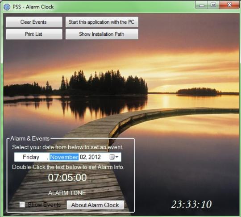Click the PSS Alarm Clock app icon
Viewport: 241px width, 217px height.
[7, 7]
